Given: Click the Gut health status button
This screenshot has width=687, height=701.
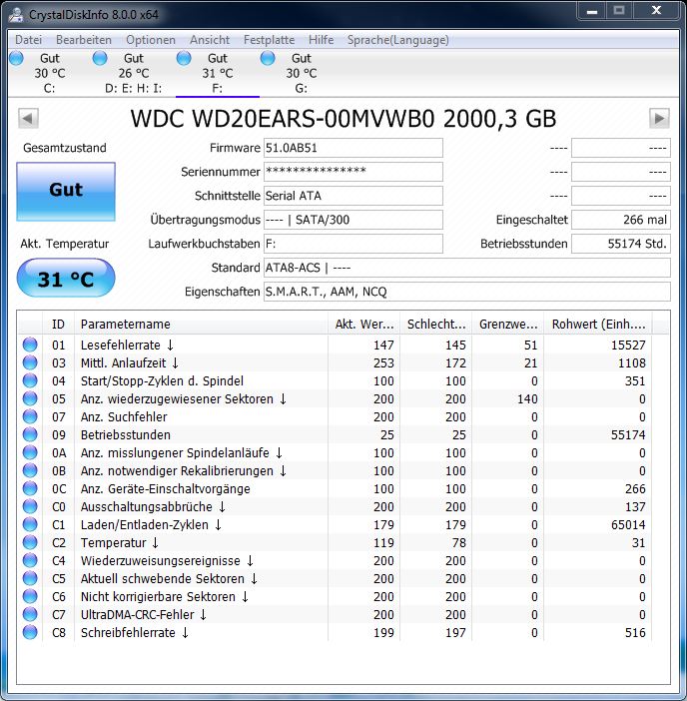Looking at the screenshot, I should pos(66,192).
